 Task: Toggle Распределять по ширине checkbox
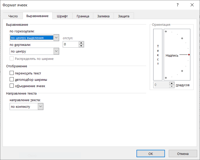12,59
